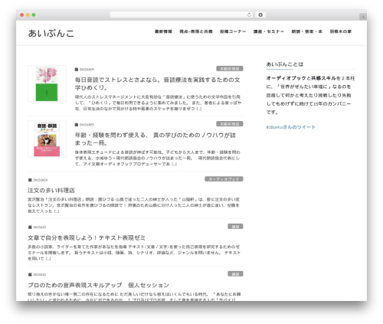This screenshot has width=383, height=324.
Task: Click calendar icon on 年齢・経験 post
Action: pyautogui.click(x=77, y=125)
